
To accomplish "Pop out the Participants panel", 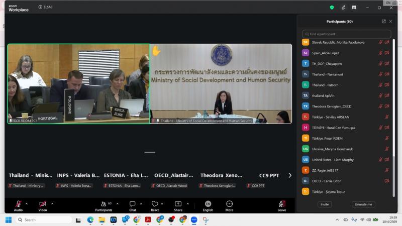I will (383, 22).
